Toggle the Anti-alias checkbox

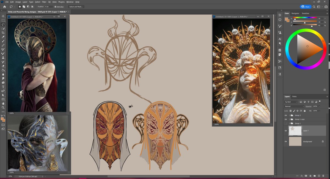56,7
